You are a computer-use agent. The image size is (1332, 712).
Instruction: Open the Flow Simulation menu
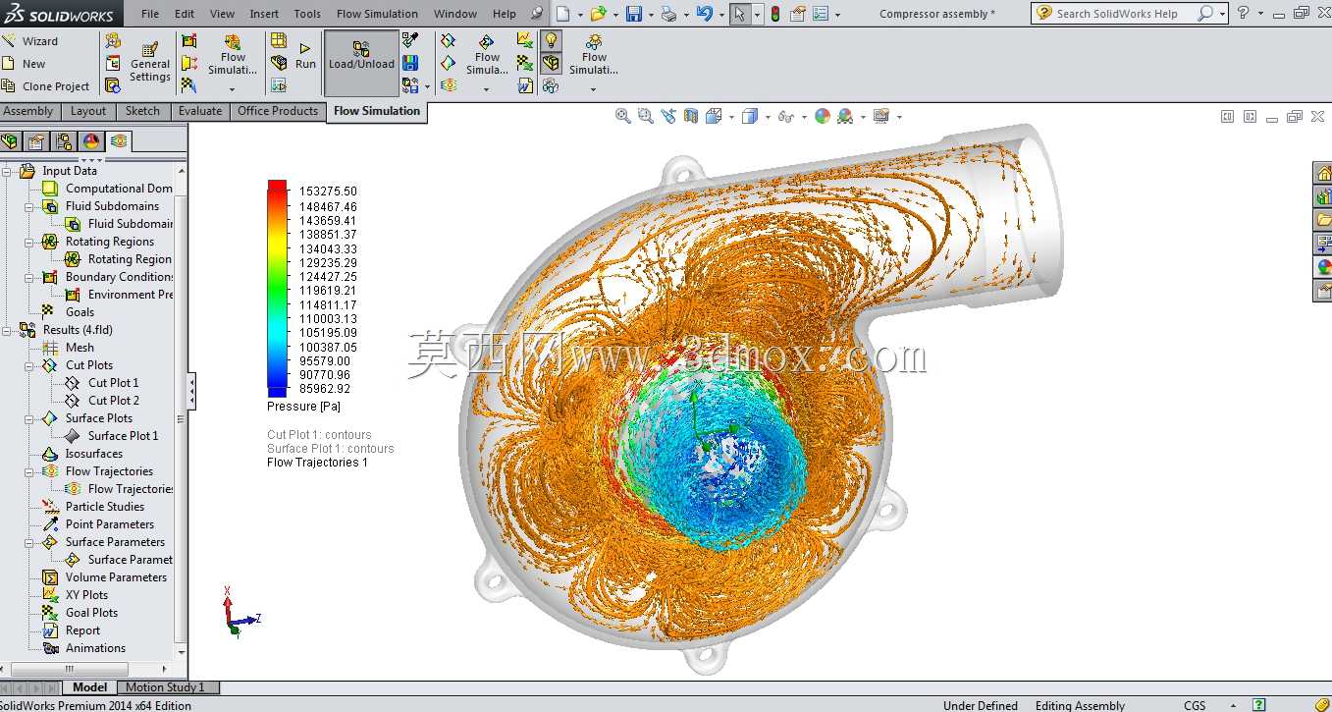point(377,14)
